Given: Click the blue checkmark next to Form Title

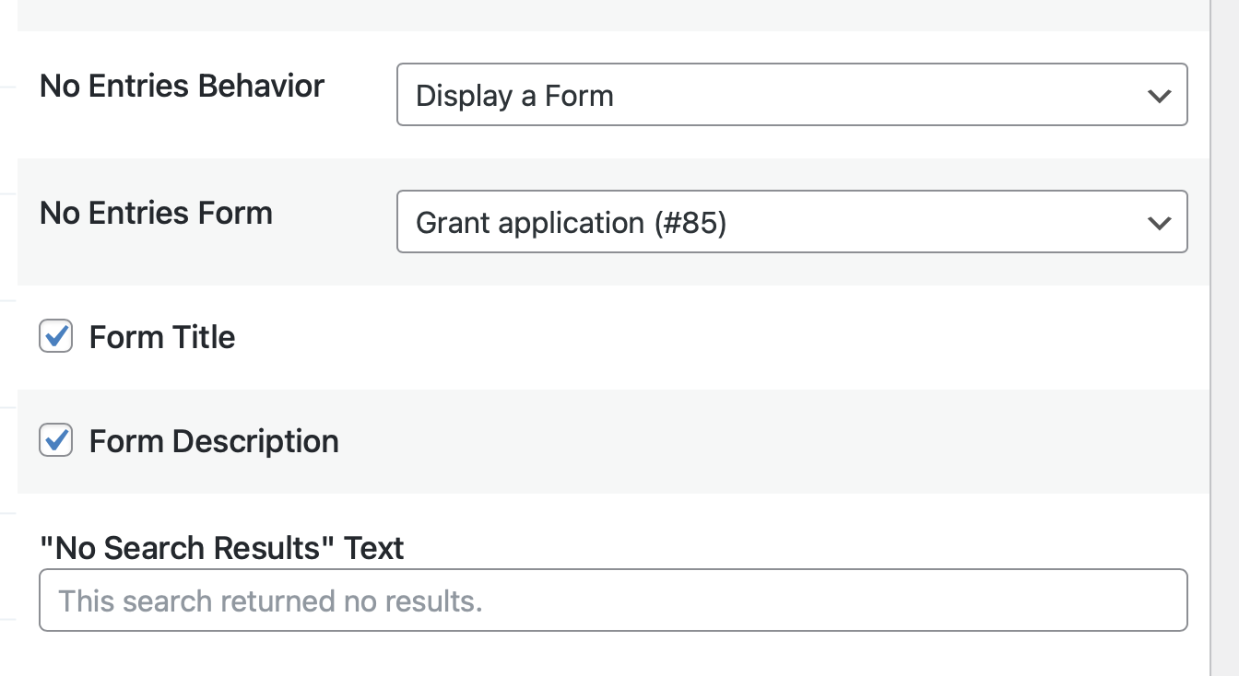Looking at the screenshot, I should coord(56,337).
